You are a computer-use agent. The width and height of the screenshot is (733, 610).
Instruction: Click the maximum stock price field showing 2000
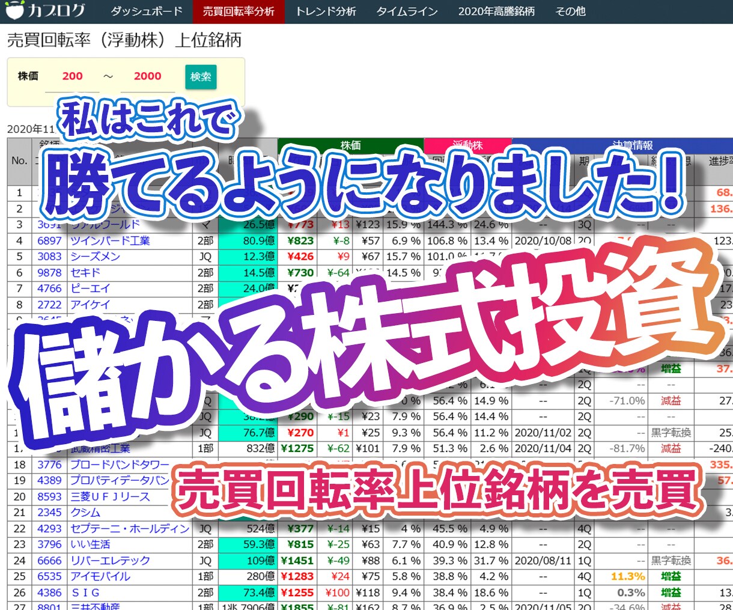(148, 76)
